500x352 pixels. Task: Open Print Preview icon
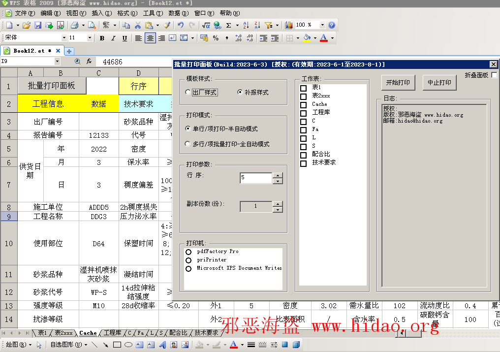(92, 25)
